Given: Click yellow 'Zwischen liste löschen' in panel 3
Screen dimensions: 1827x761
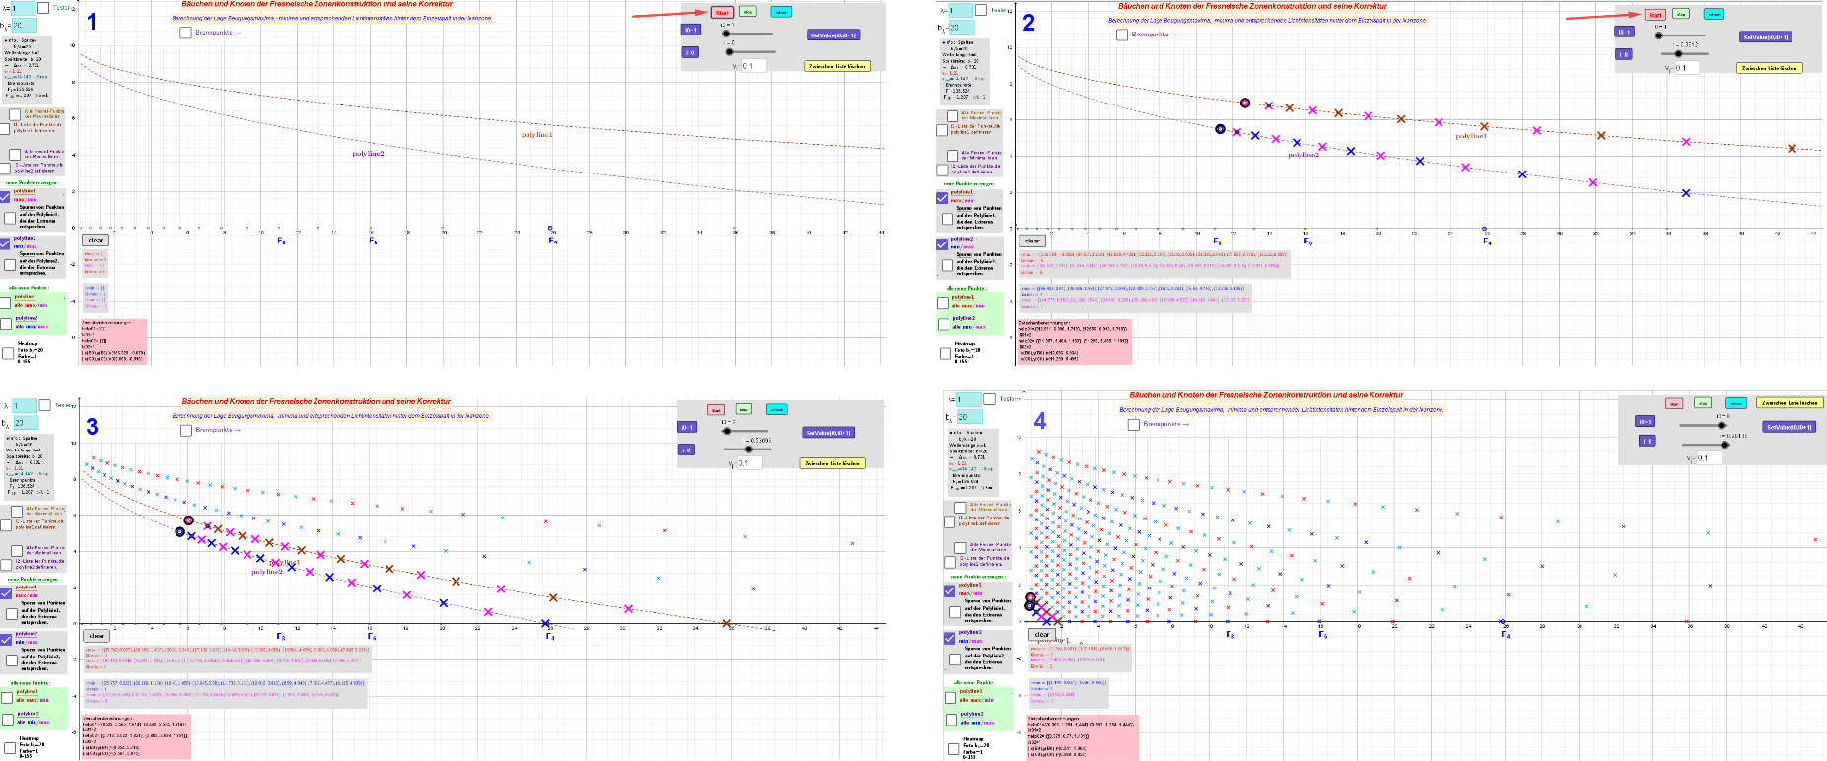Looking at the screenshot, I should tap(833, 462).
